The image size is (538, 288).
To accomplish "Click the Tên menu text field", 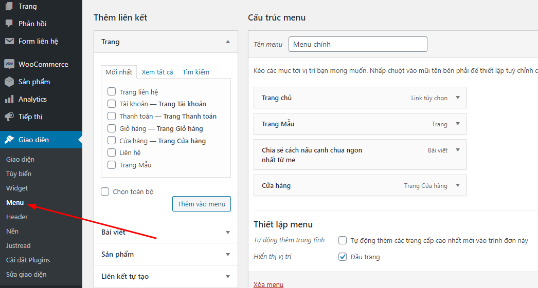I will [x=357, y=44].
